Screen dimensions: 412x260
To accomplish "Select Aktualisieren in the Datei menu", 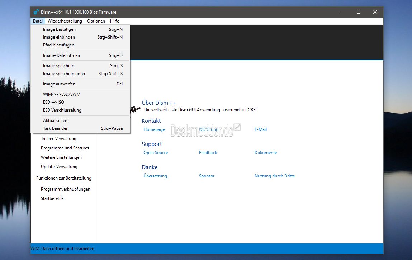I will pos(80,120).
